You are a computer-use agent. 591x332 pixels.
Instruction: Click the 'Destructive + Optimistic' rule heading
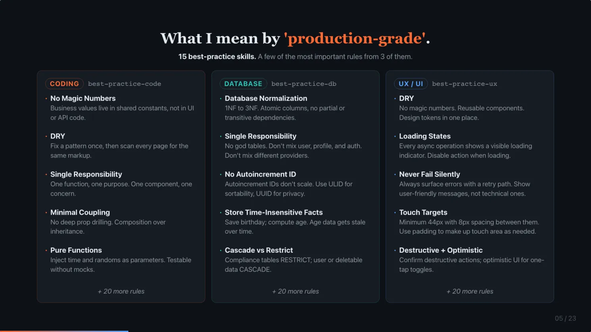pyautogui.click(x=441, y=250)
